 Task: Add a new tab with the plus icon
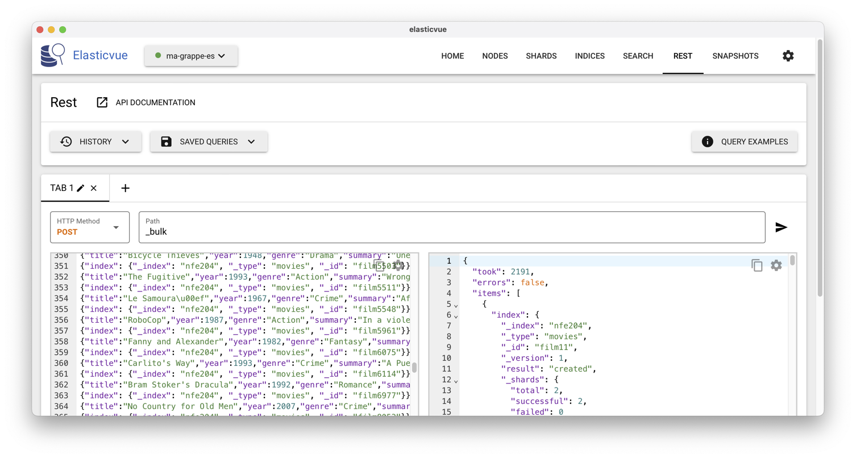point(126,188)
